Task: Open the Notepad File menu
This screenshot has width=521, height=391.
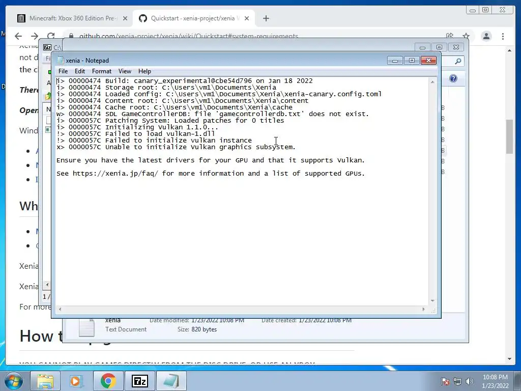Action: pyautogui.click(x=63, y=71)
